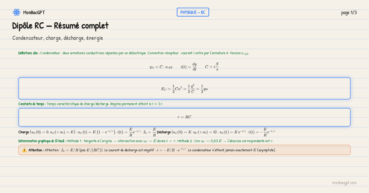Click the MonBacGPT brand name
The width and height of the screenshot is (369, 193).
coord(34,13)
